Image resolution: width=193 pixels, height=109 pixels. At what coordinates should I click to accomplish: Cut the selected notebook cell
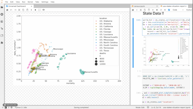point(141,10)
